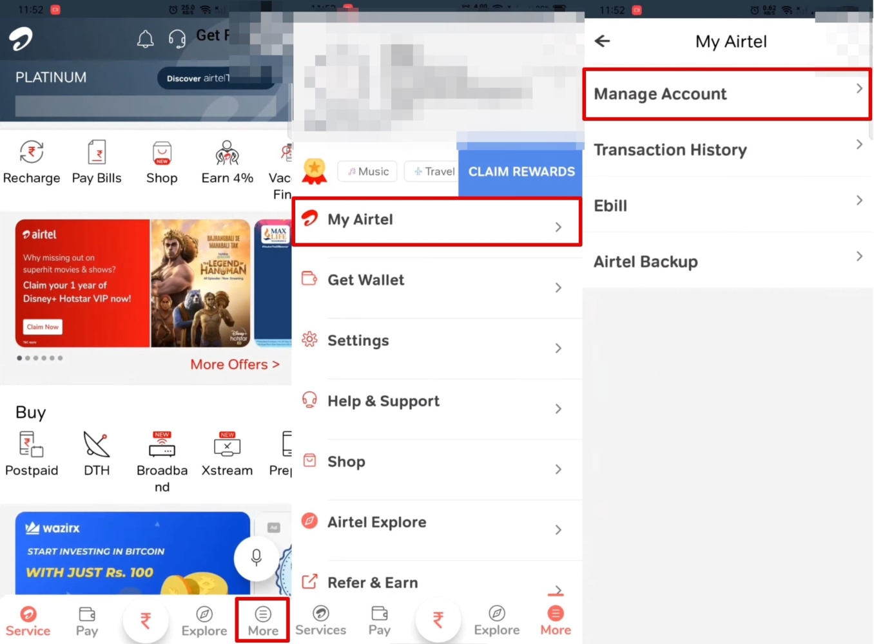This screenshot has height=644, width=874.
Task: Select the Recharge icon
Action: 31,153
